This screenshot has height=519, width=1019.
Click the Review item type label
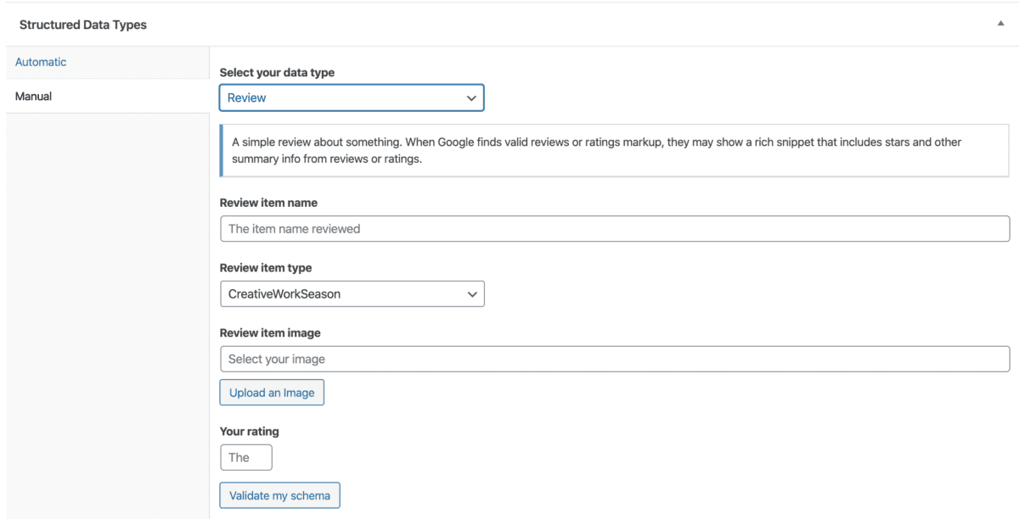tap(266, 268)
